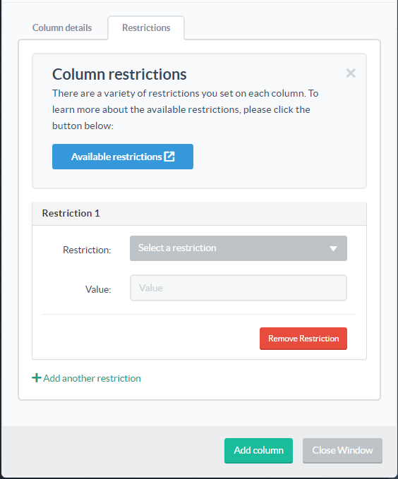Screen dimensions: 398x479
Task: Click the external link icon on Available restrictions
Action: tap(169, 157)
